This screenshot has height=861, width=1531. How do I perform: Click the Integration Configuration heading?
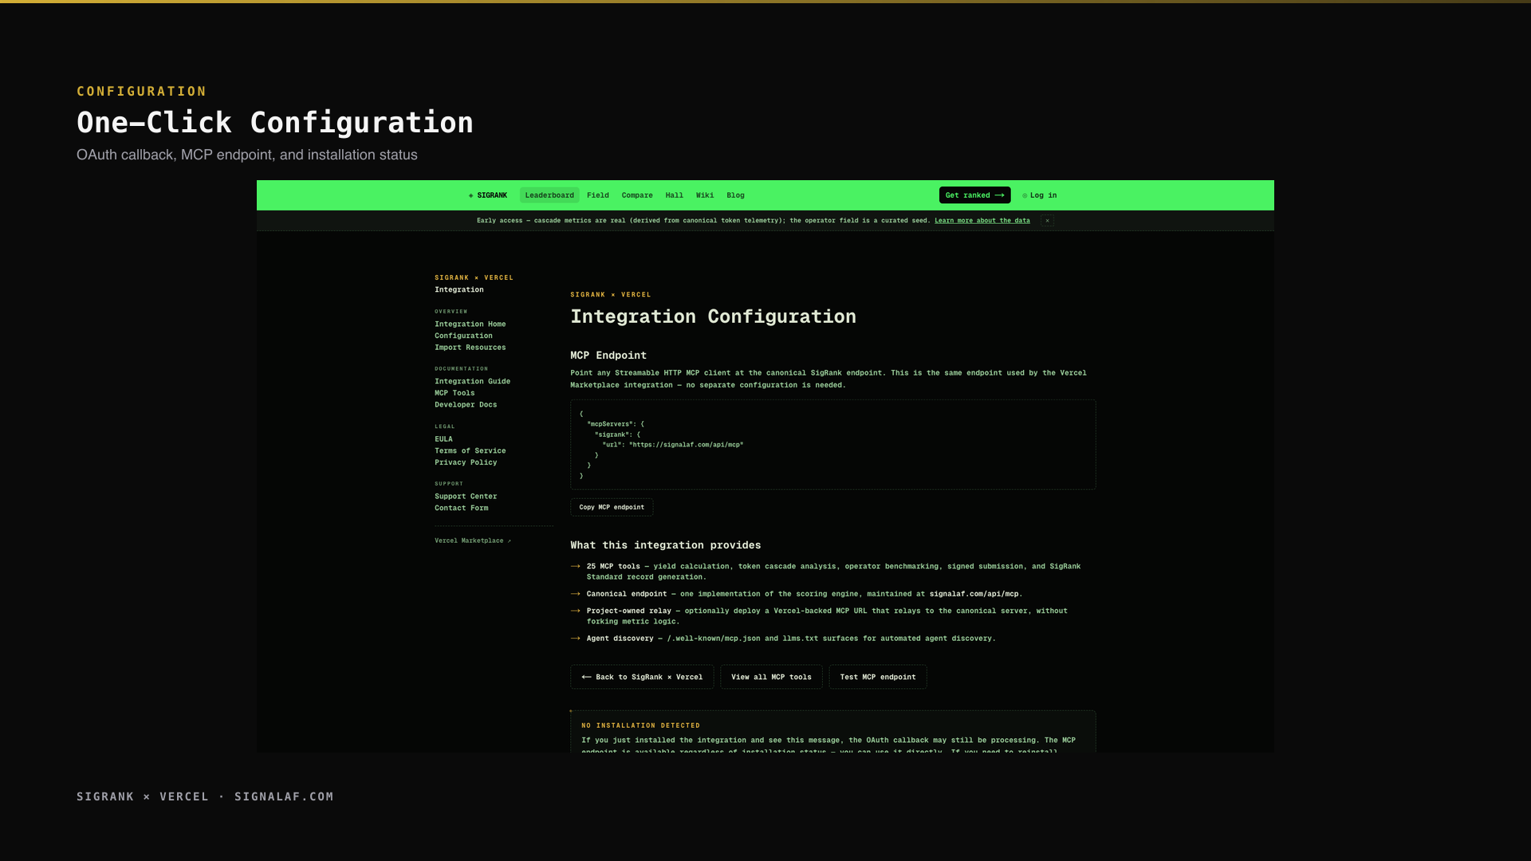[713, 316]
